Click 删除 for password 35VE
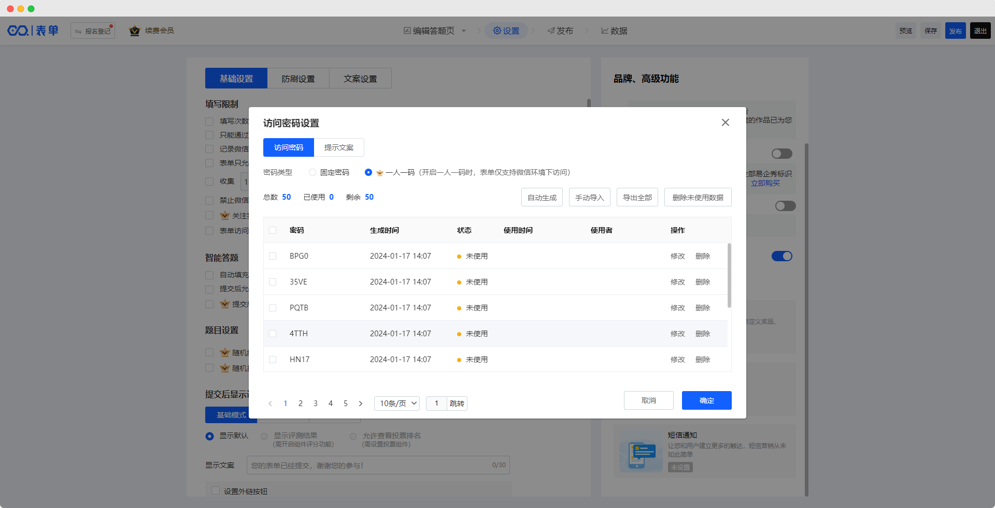The width and height of the screenshot is (995, 508). click(x=703, y=282)
